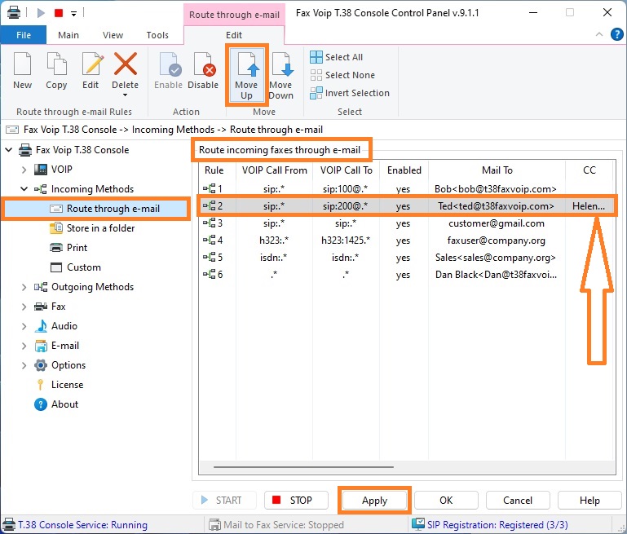
Task: Select rule 4 row faxuser@company.org
Action: click(x=407, y=241)
